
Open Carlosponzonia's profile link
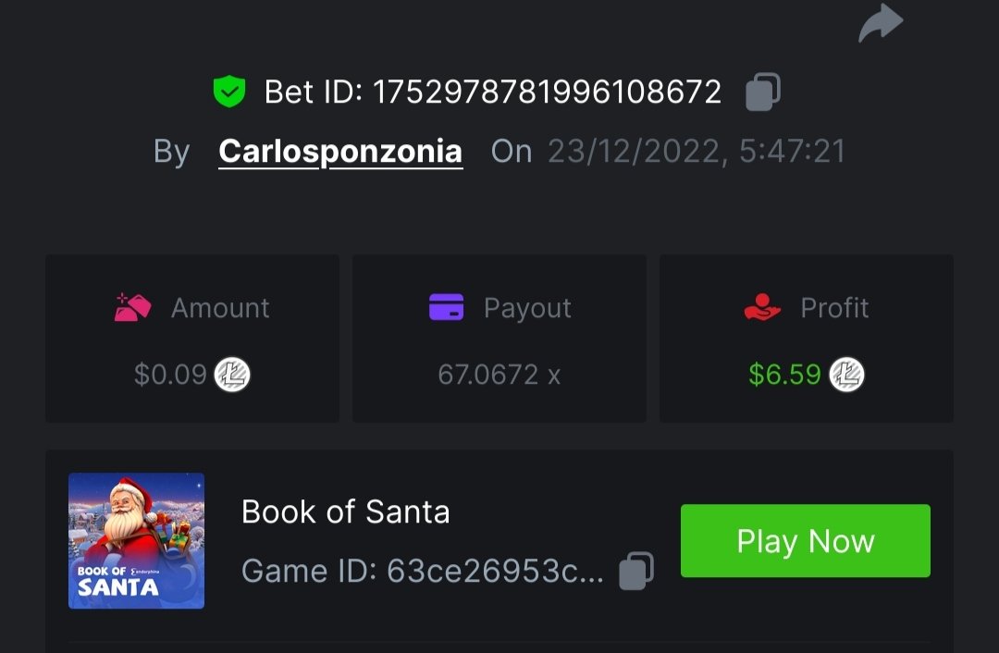pos(340,152)
